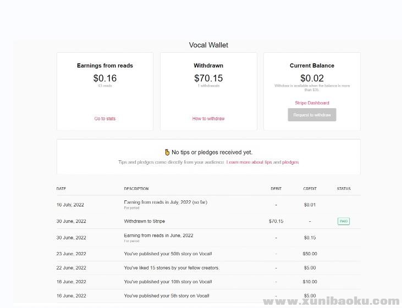Click the Earnings from reads $0.16 amount
Screen dimensions: 402x308
(x=104, y=79)
